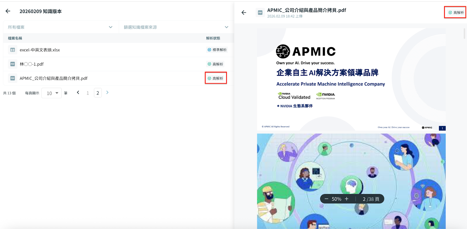Click the back arrow beside 20260209 知識版本

point(8,11)
